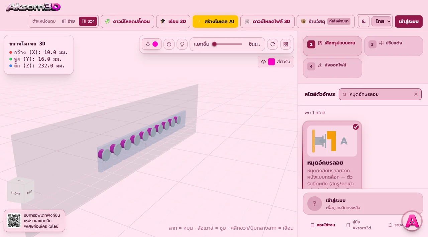The image size is (428, 237).
Task: Click the กำลังพัฒนา badge
Action: pos(339,21)
